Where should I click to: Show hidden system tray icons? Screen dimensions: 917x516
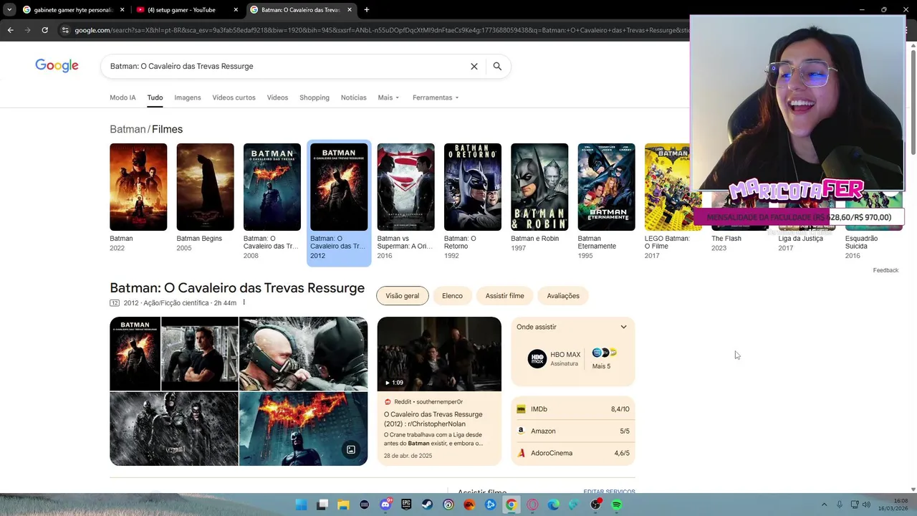tap(824, 505)
